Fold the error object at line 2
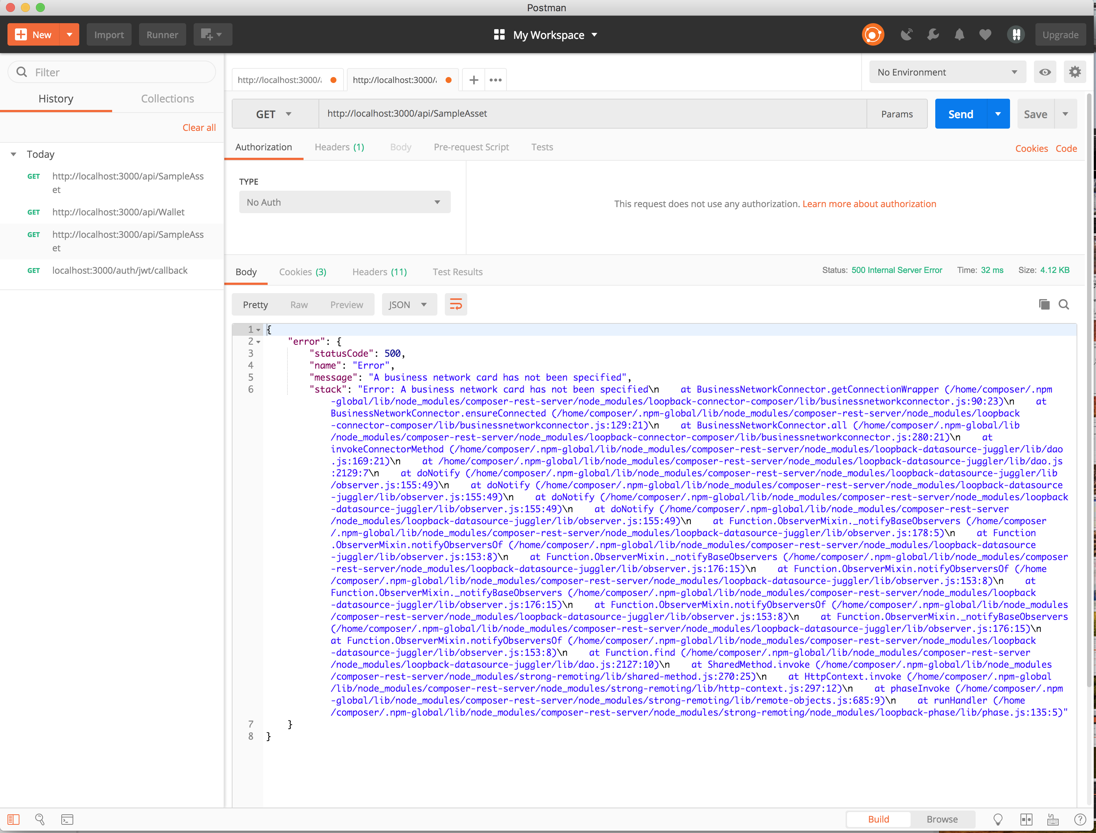The width and height of the screenshot is (1096, 833). pyautogui.click(x=258, y=342)
